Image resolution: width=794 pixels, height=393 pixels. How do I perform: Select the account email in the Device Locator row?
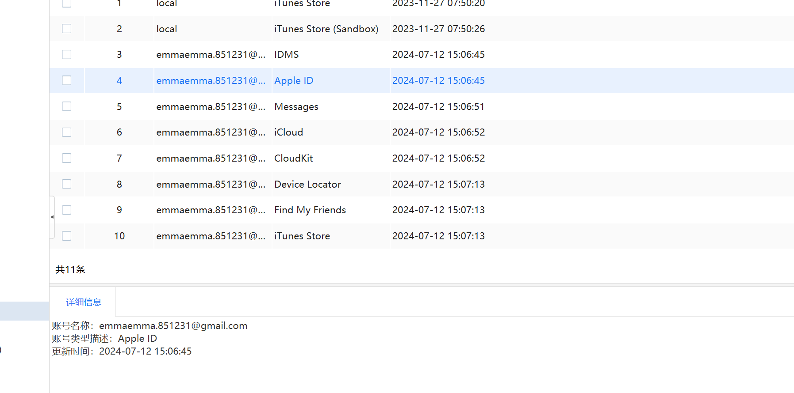[x=211, y=184]
